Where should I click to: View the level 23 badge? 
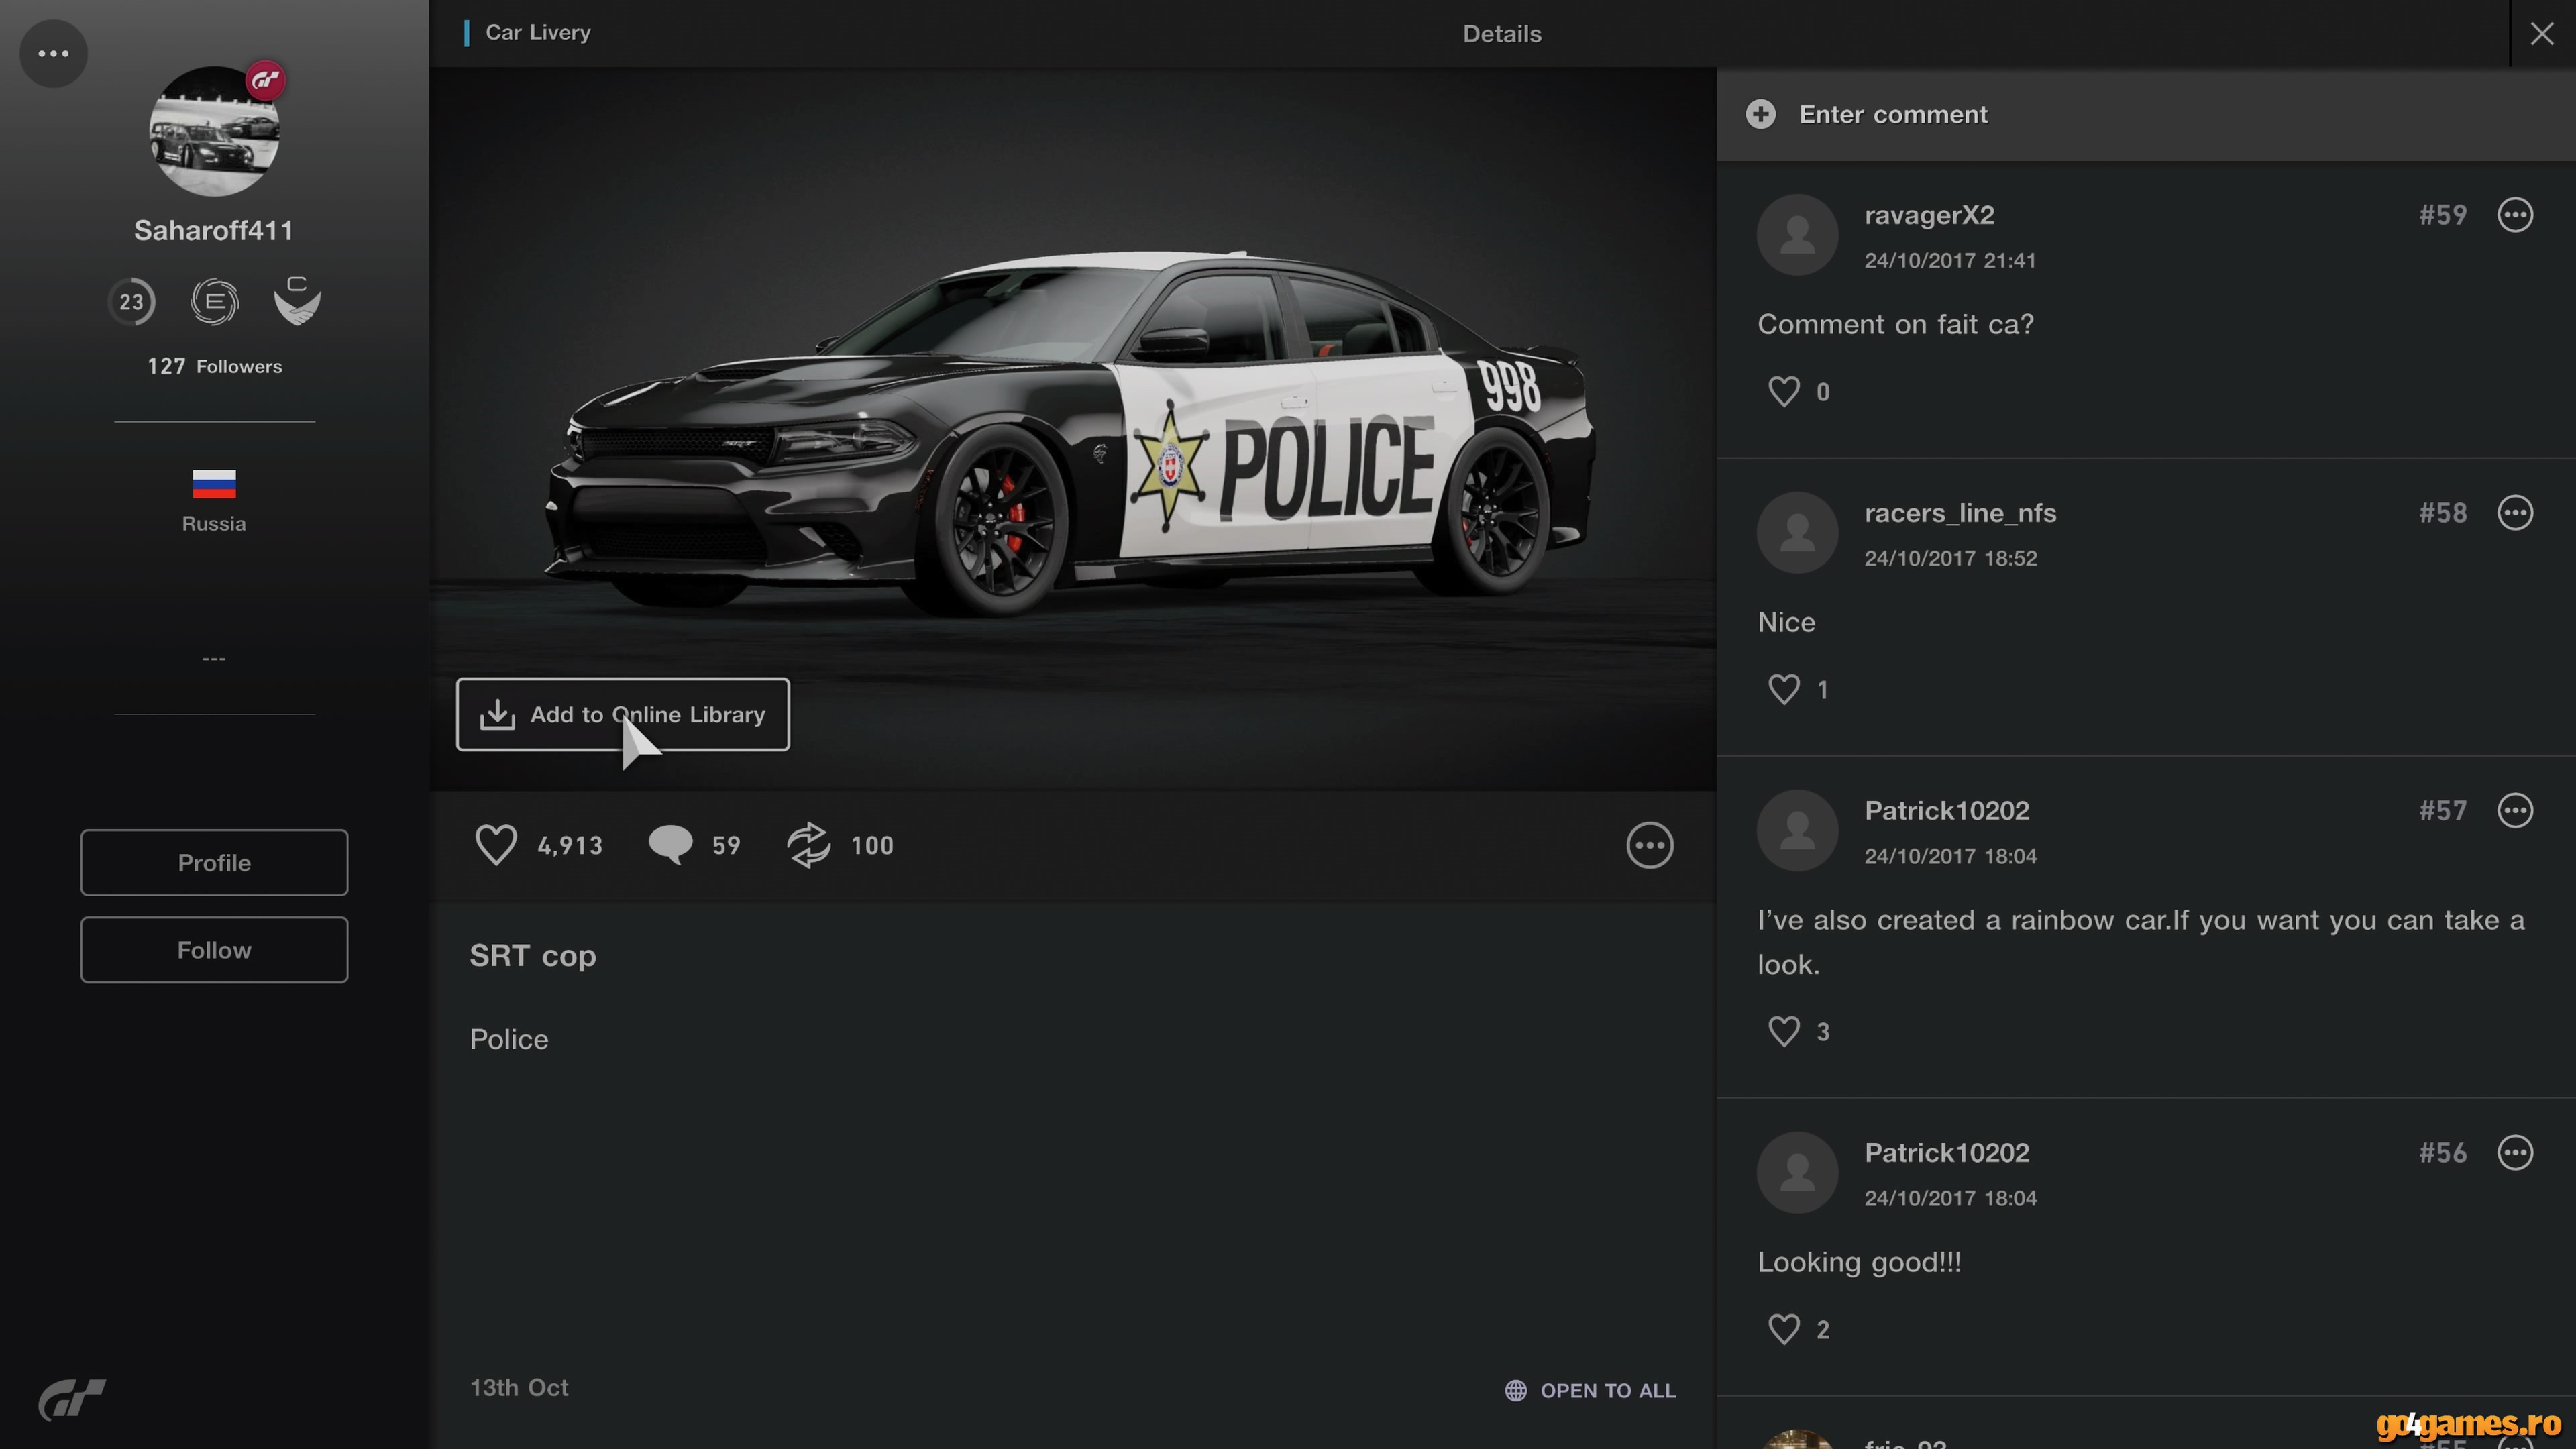(131, 302)
